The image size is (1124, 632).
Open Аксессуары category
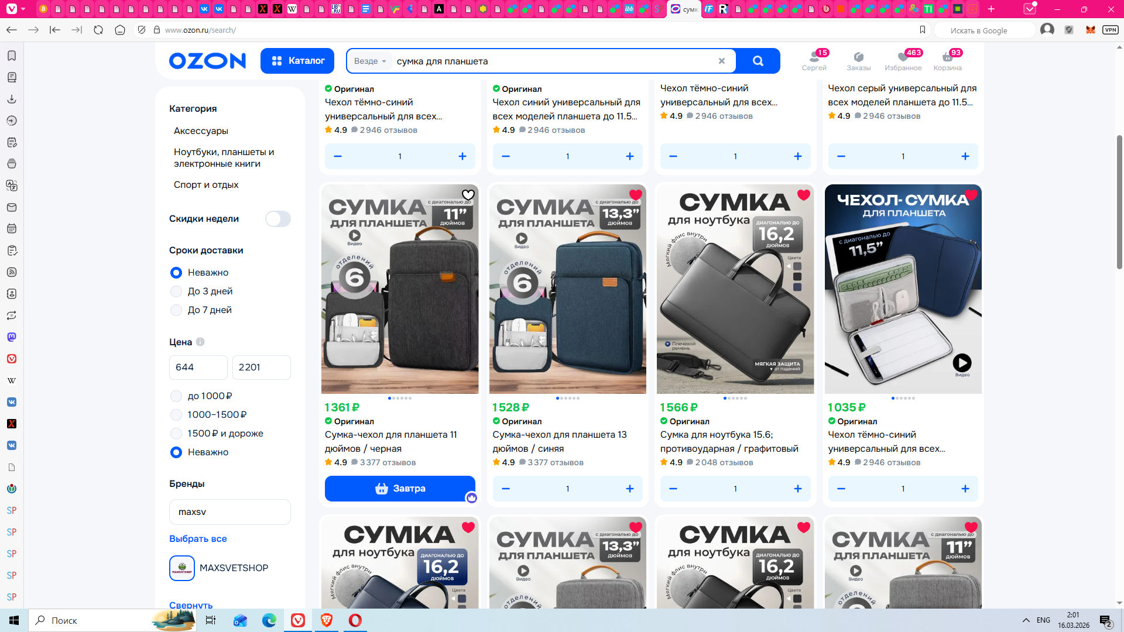[201, 131]
